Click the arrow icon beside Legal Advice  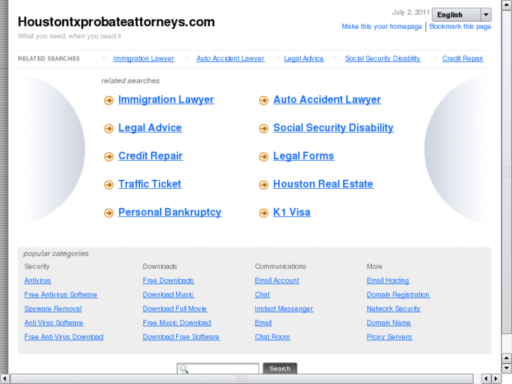click(108, 128)
